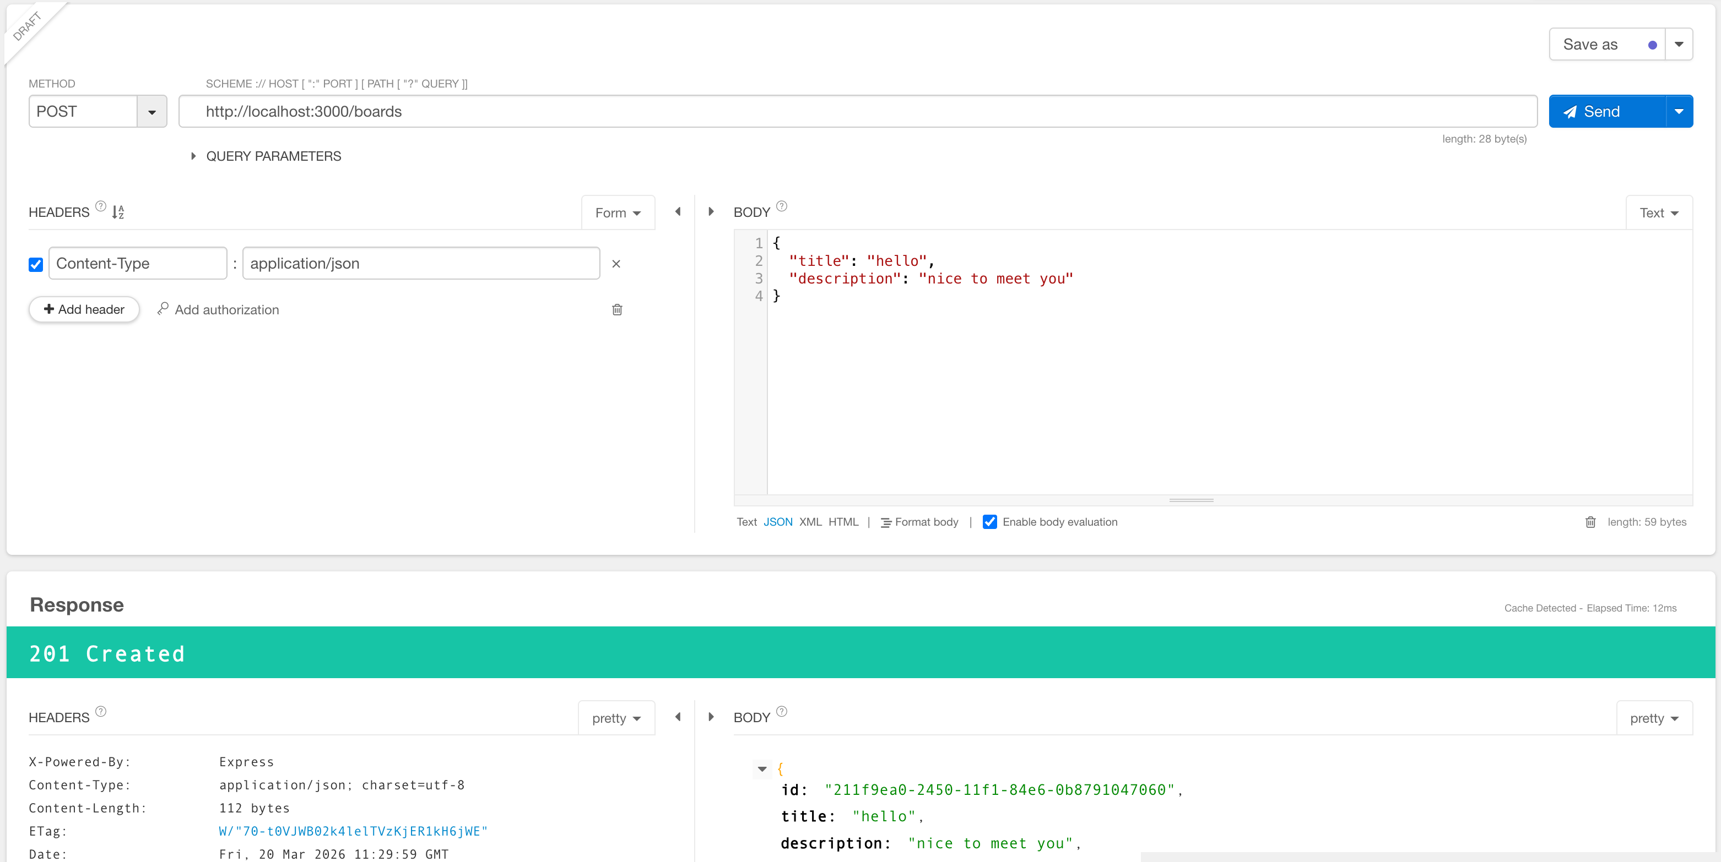Screen dimensions: 1721x862
Task: Collapse request body pane with right arrow
Action: (x=711, y=212)
